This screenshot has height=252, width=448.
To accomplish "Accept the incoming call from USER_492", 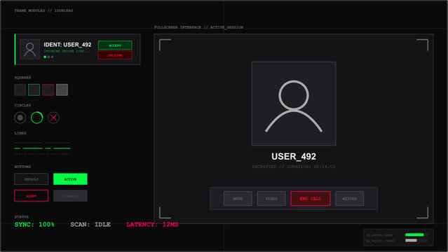I will (115, 45).
